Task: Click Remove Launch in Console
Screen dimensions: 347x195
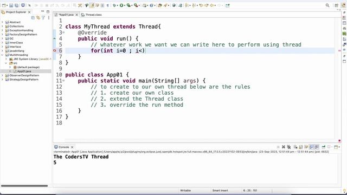Action: tap(284, 147)
